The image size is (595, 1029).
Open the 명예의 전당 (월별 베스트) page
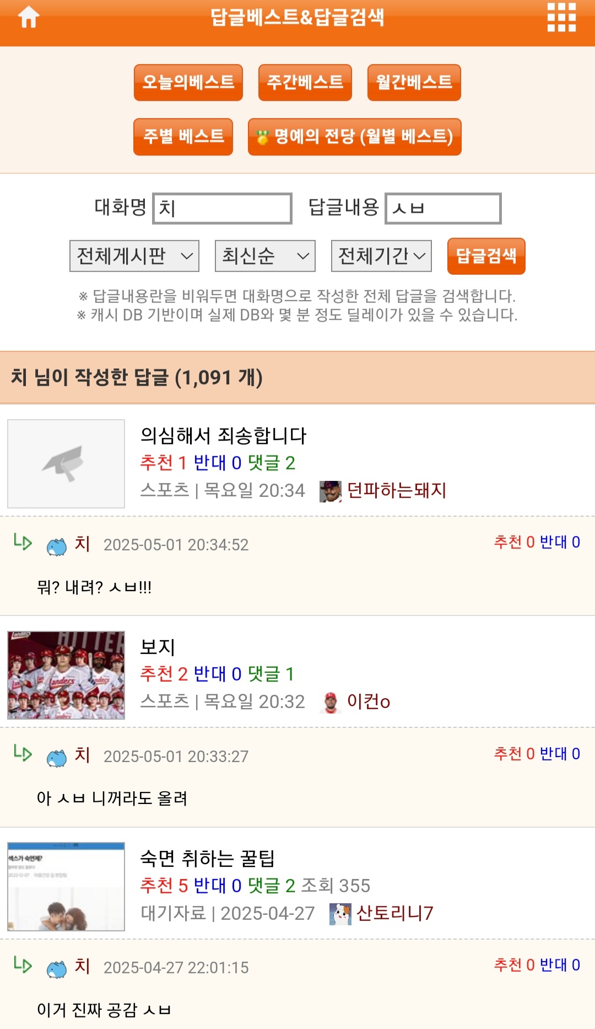354,137
